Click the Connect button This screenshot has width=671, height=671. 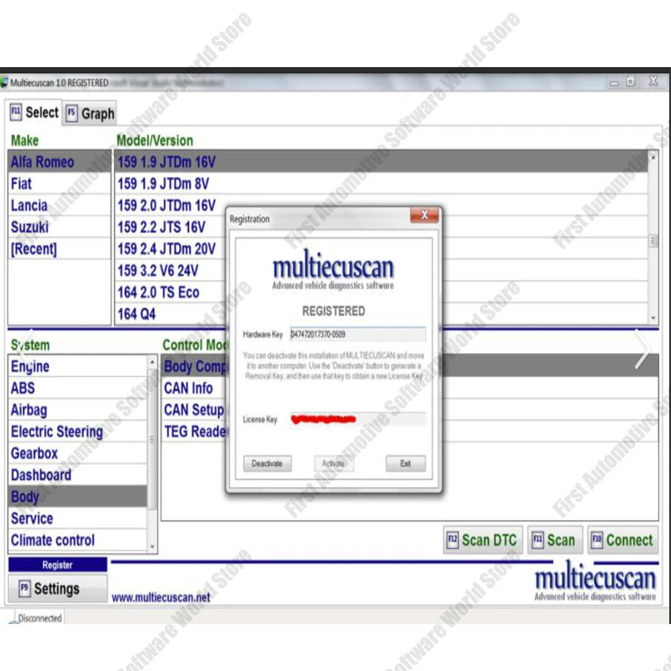point(623,540)
